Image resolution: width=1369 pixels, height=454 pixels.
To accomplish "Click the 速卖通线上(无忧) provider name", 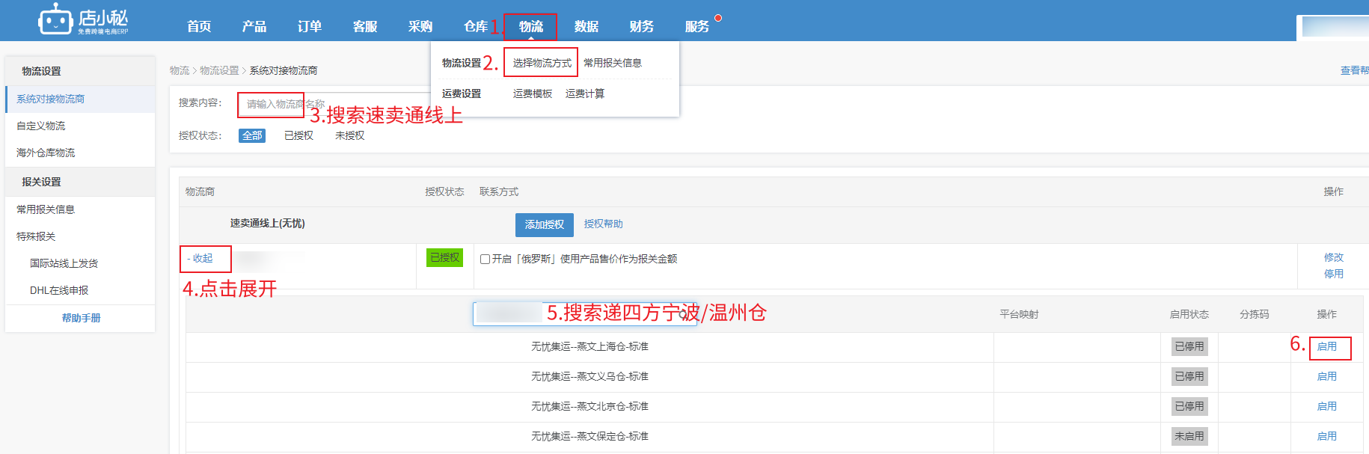I will point(267,223).
